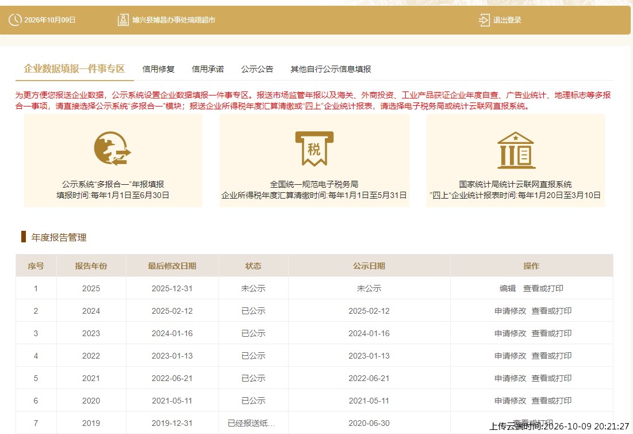This screenshot has width=633, height=434.
Task: Switch to the 信用修复 tab
Action: pyautogui.click(x=158, y=69)
